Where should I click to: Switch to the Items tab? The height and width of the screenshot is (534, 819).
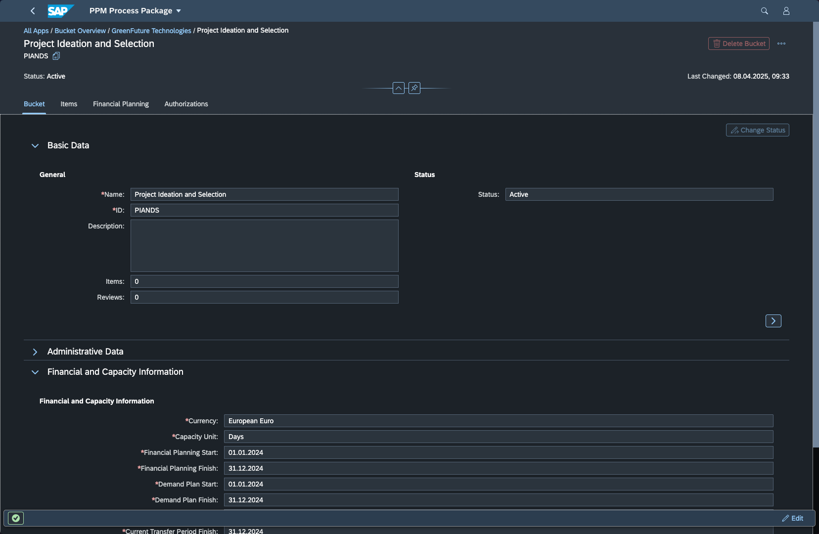69,104
